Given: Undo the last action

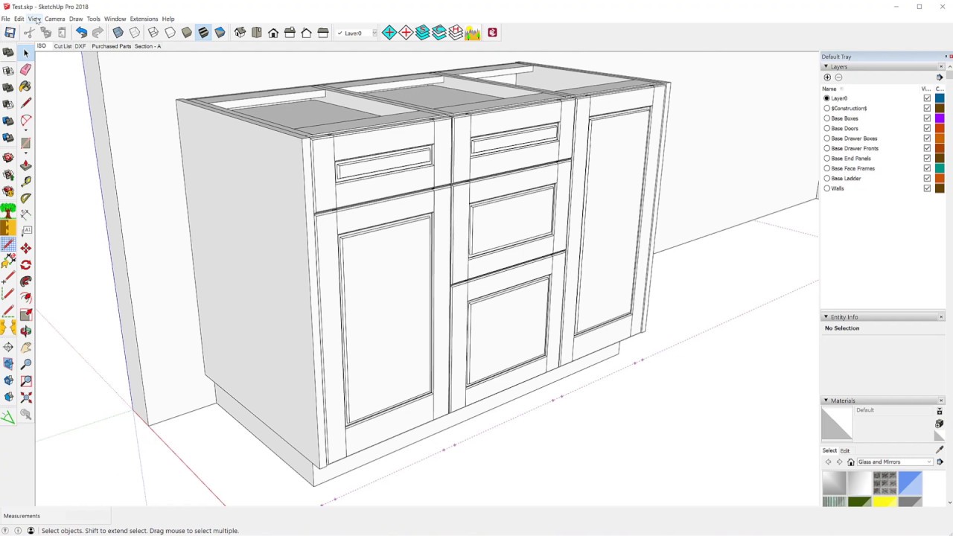Looking at the screenshot, I should click(81, 33).
